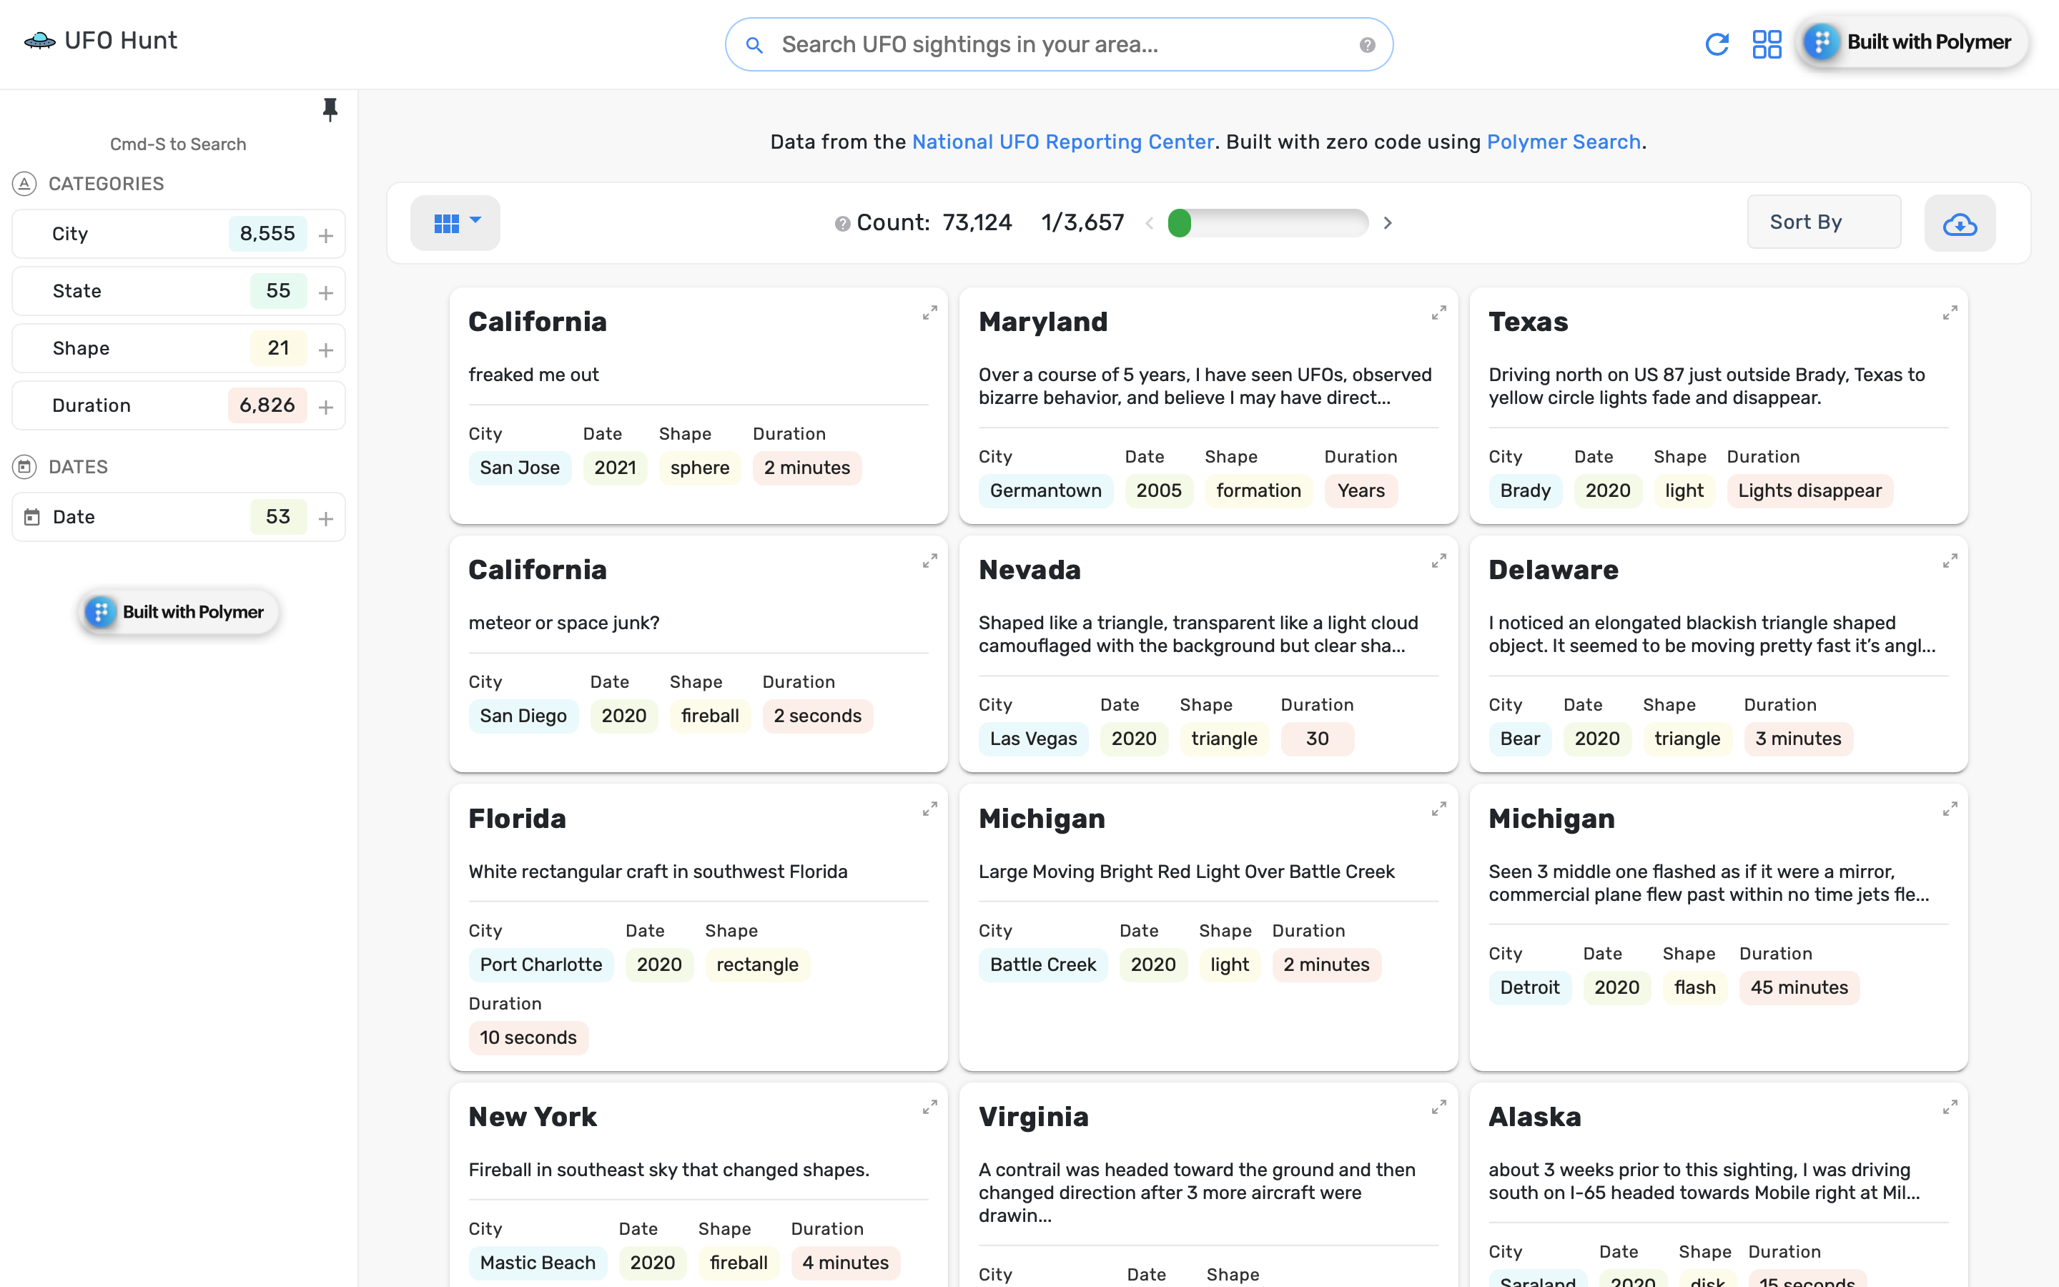Expand the Shape category filter
Screen dimensions: 2059x1287
click(325, 349)
